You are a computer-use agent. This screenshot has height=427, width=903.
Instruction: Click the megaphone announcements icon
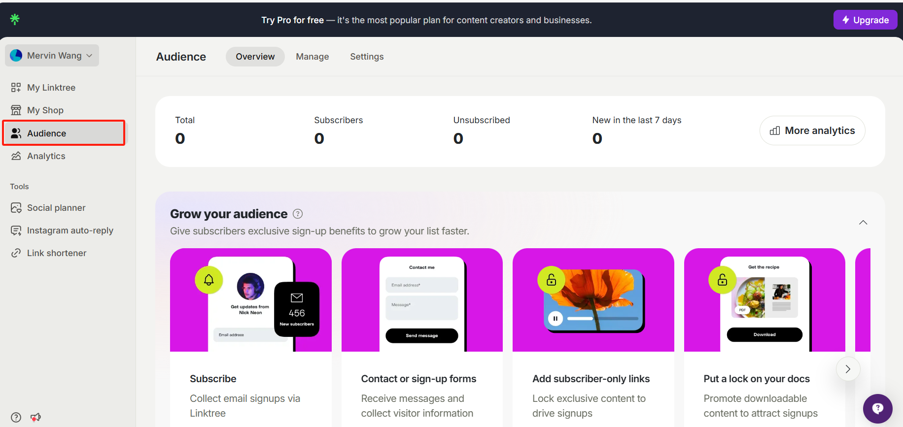click(35, 418)
